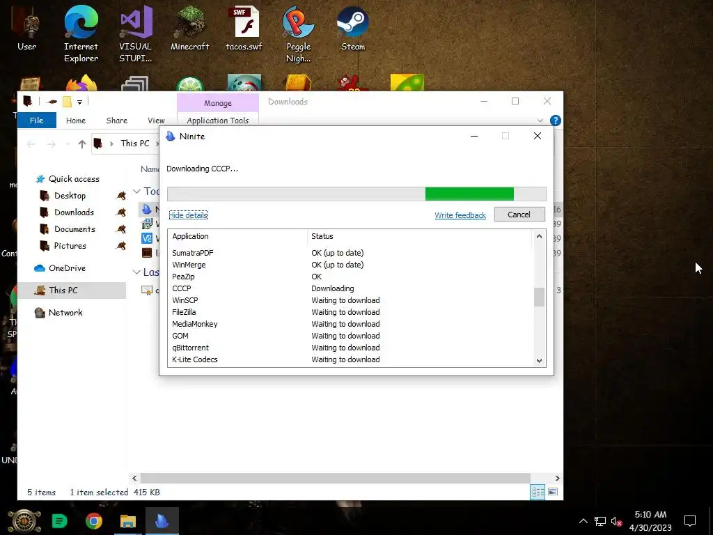Screen dimensions: 713x535
Task: Select the Manage contextual tab
Action: point(218,103)
